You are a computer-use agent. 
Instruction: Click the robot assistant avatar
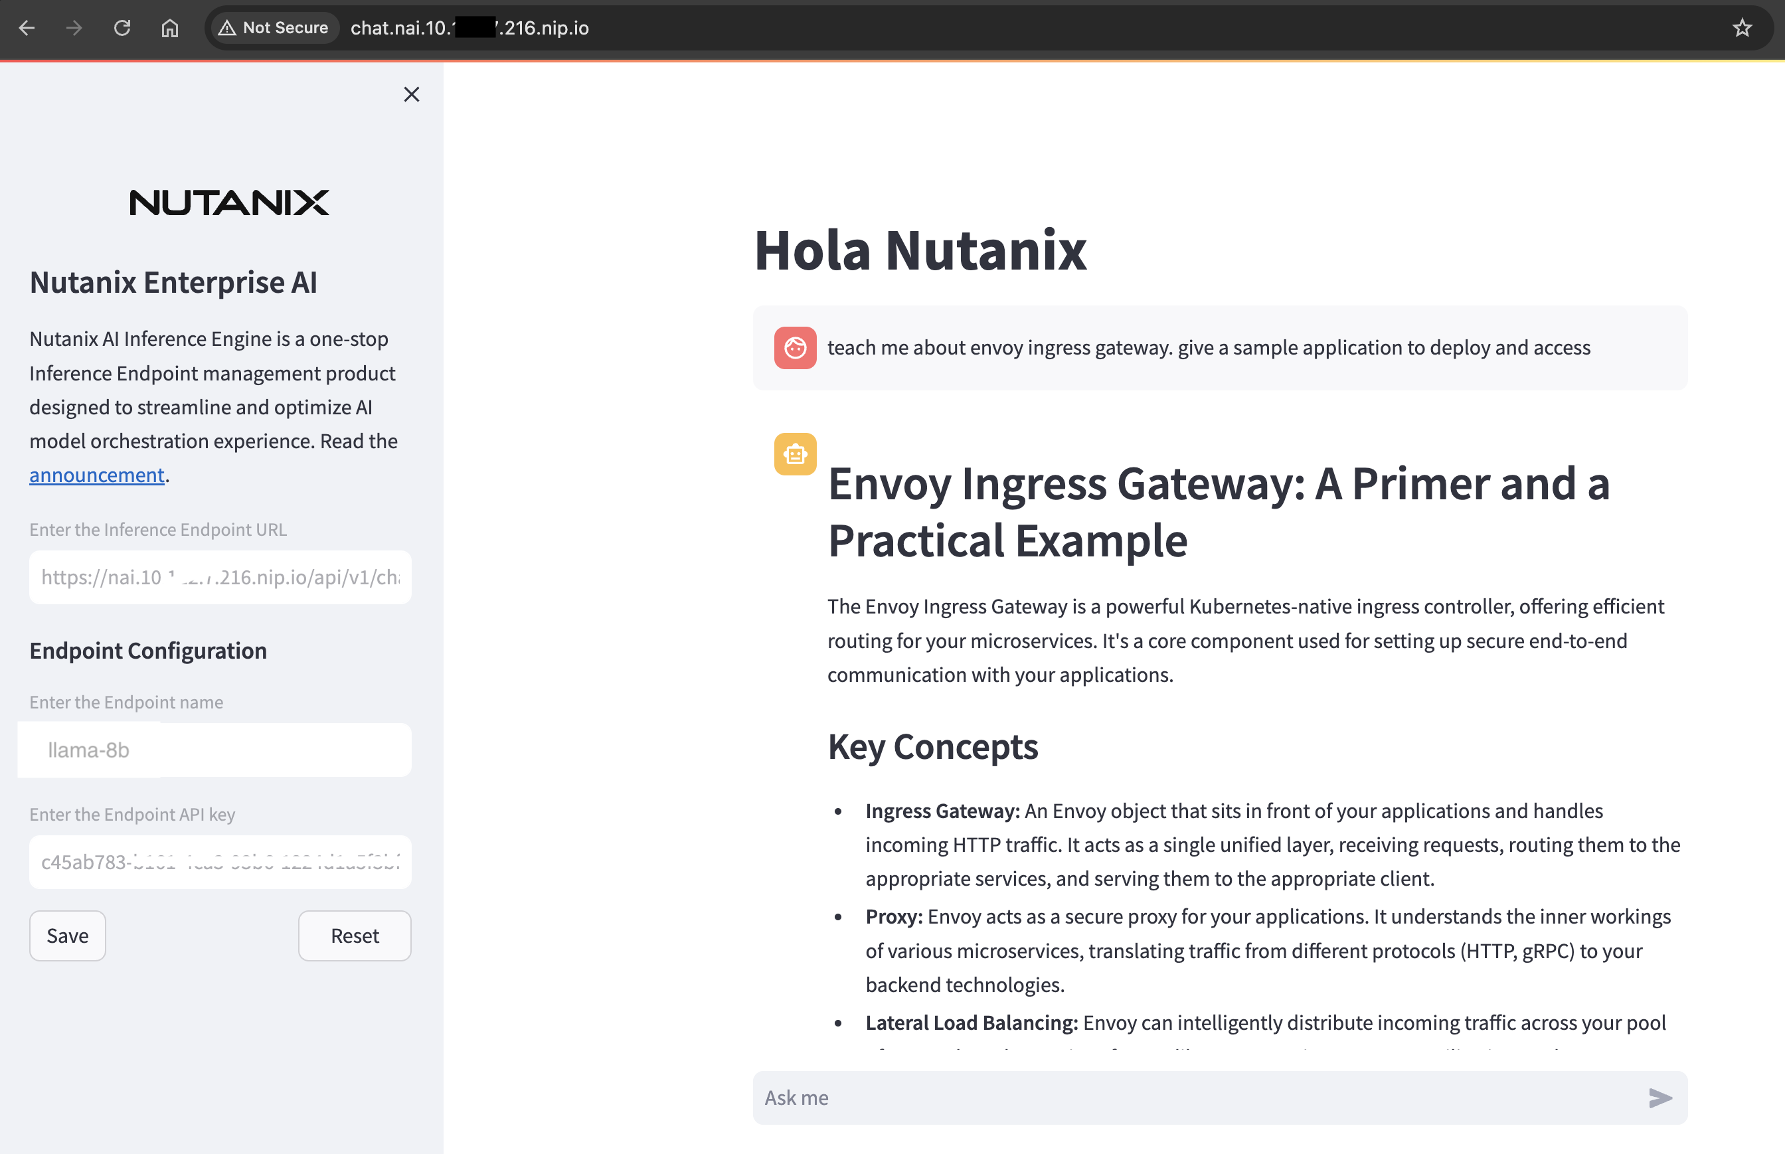(795, 454)
